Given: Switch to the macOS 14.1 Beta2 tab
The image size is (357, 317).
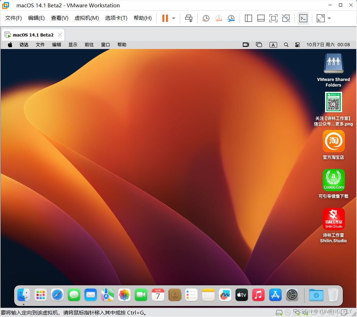Looking at the screenshot, I should click(x=33, y=34).
